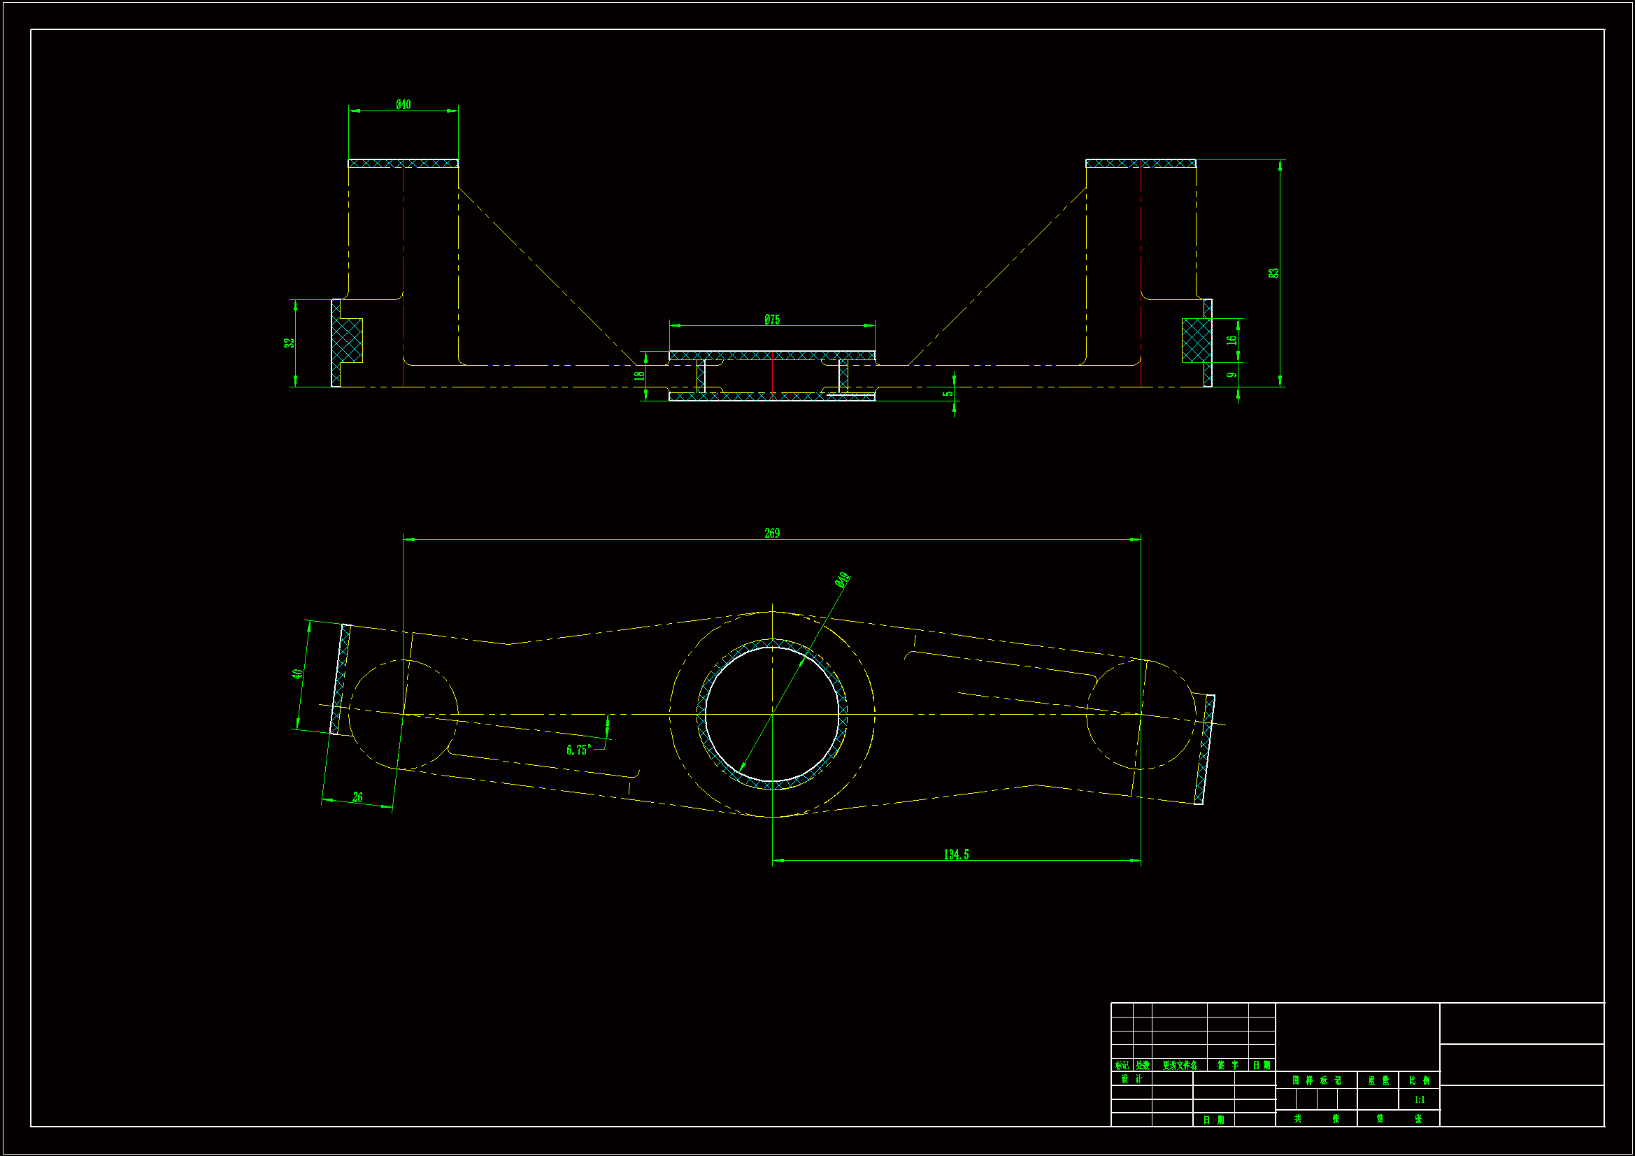The image size is (1635, 1156).
Task: Select the 32 vertical dimension text
Action: click(x=289, y=343)
